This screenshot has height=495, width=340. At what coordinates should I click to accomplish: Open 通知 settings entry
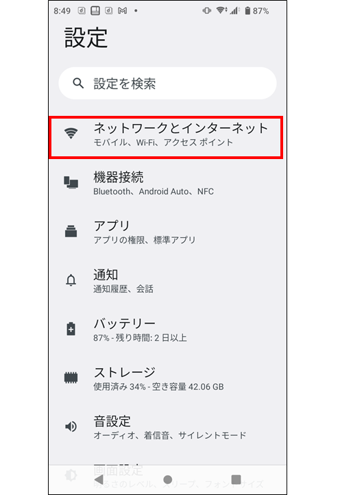pos(168,281)
